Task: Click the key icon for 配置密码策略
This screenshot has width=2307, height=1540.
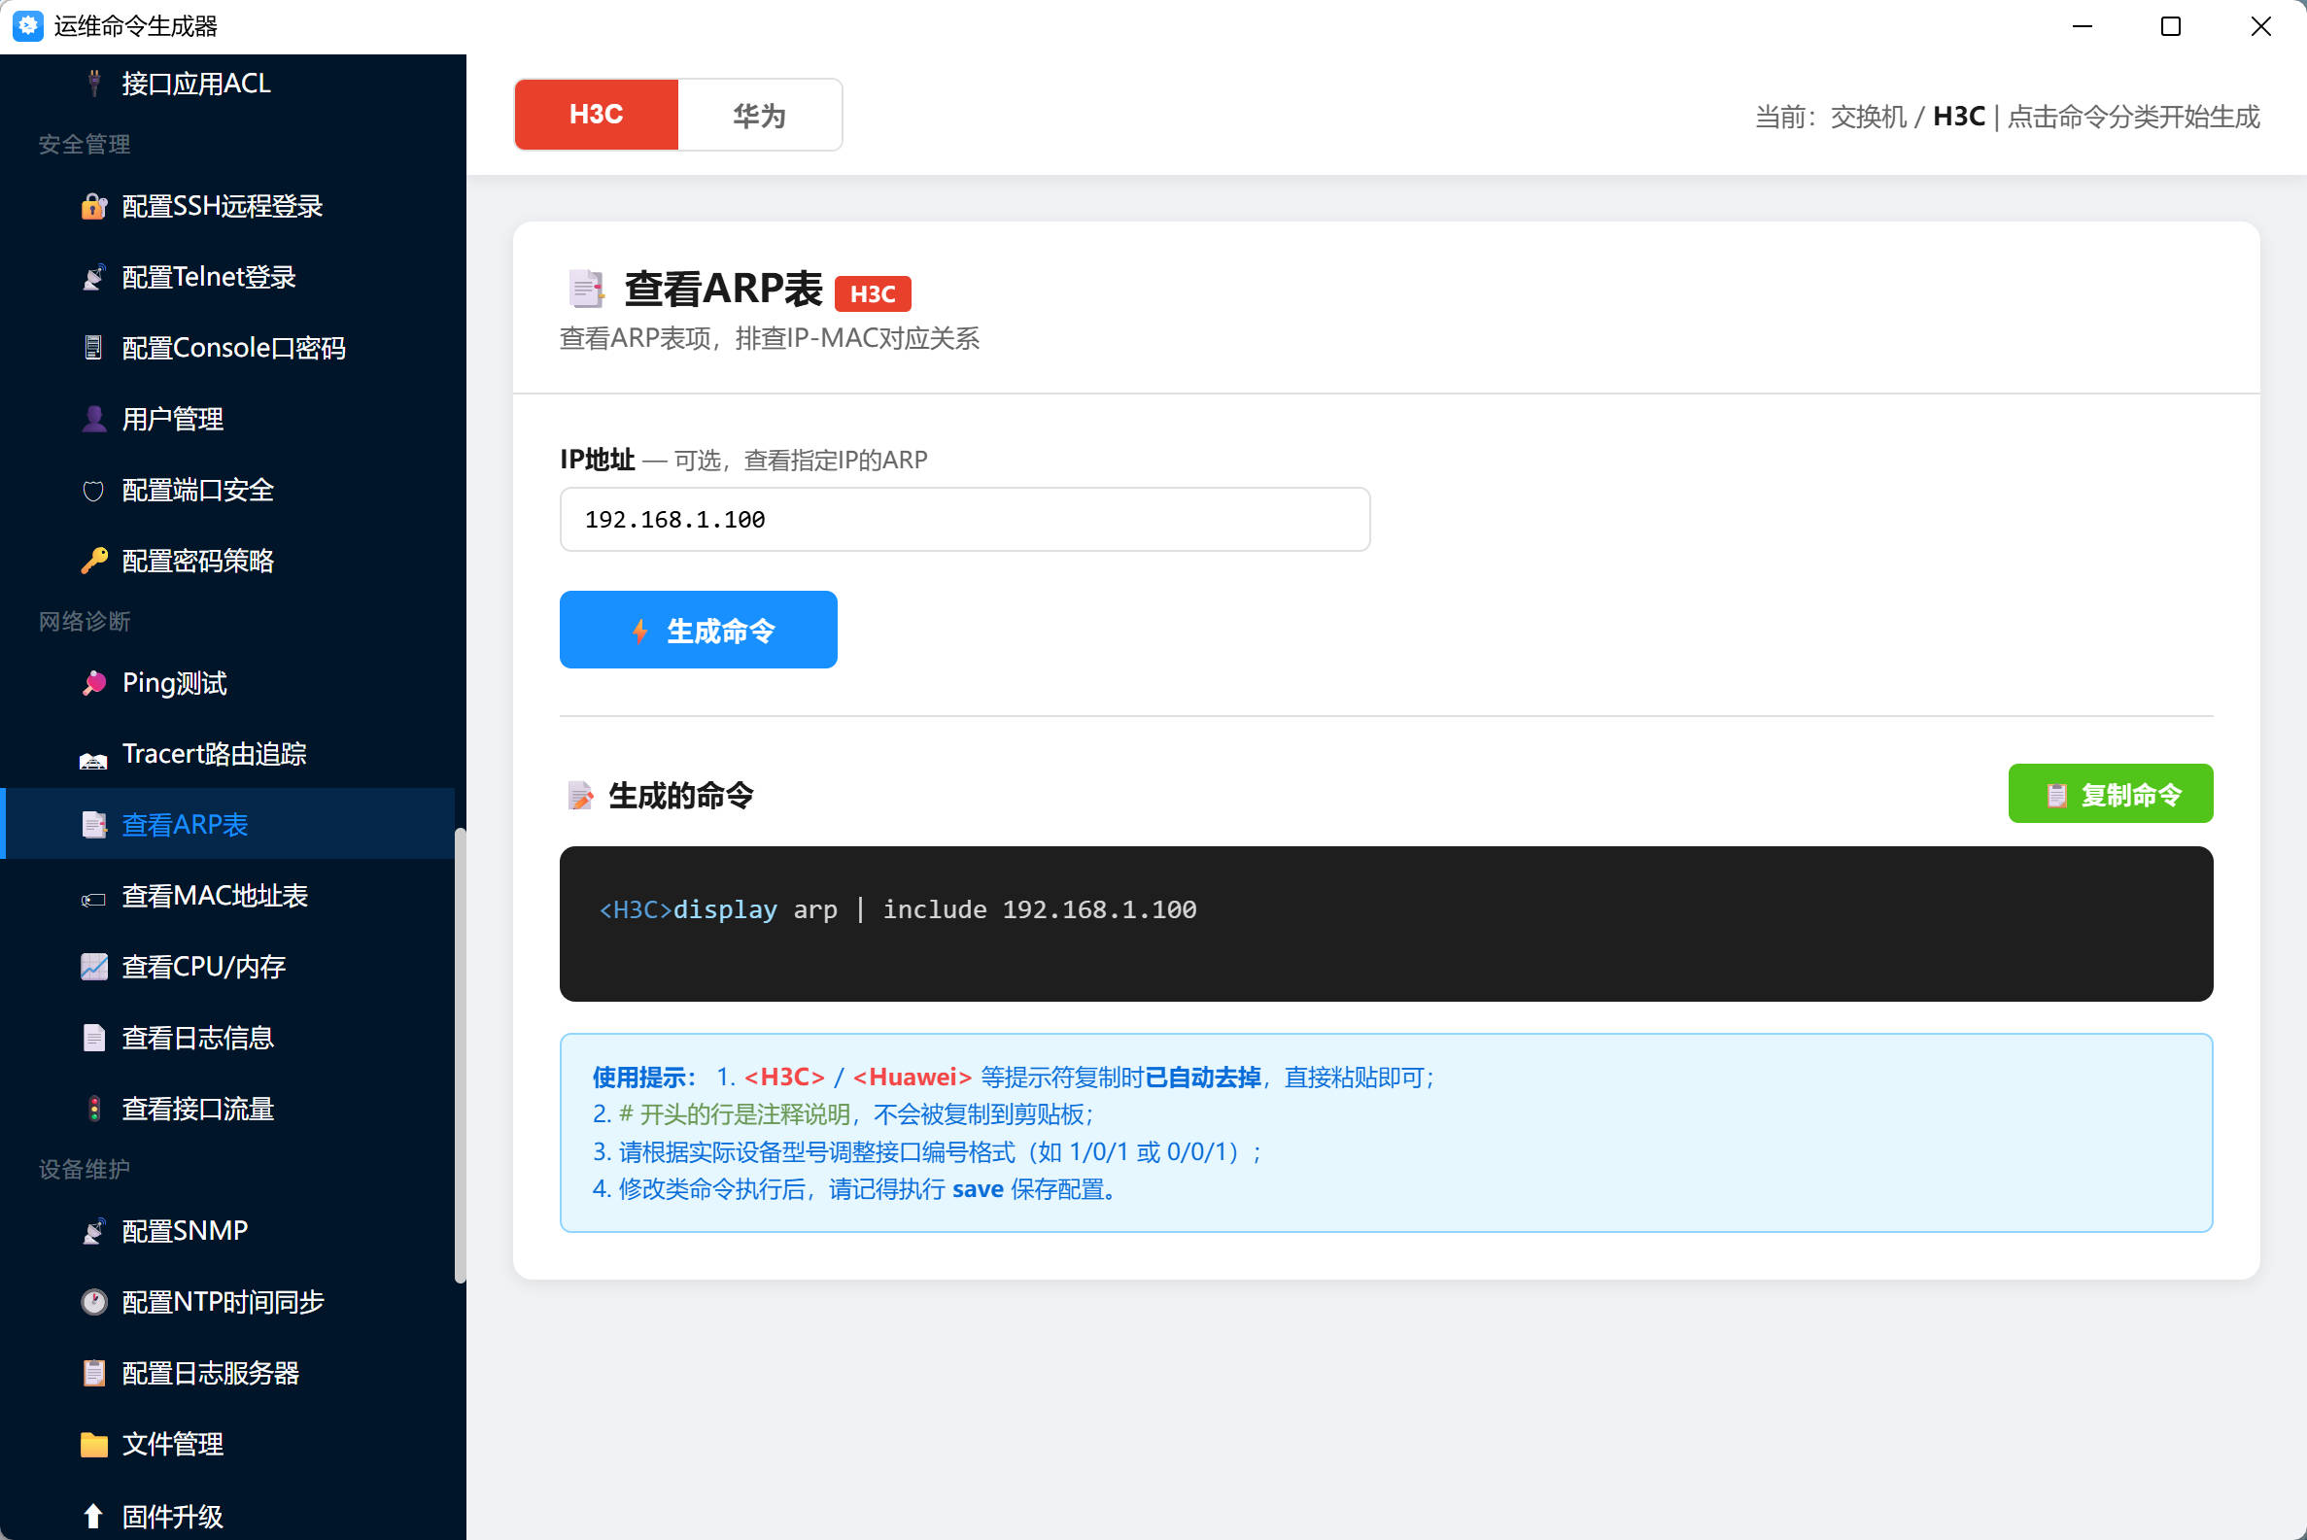Action: [93, 561]
